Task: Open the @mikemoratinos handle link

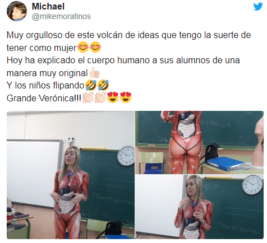Action: [x=61, y=16]
